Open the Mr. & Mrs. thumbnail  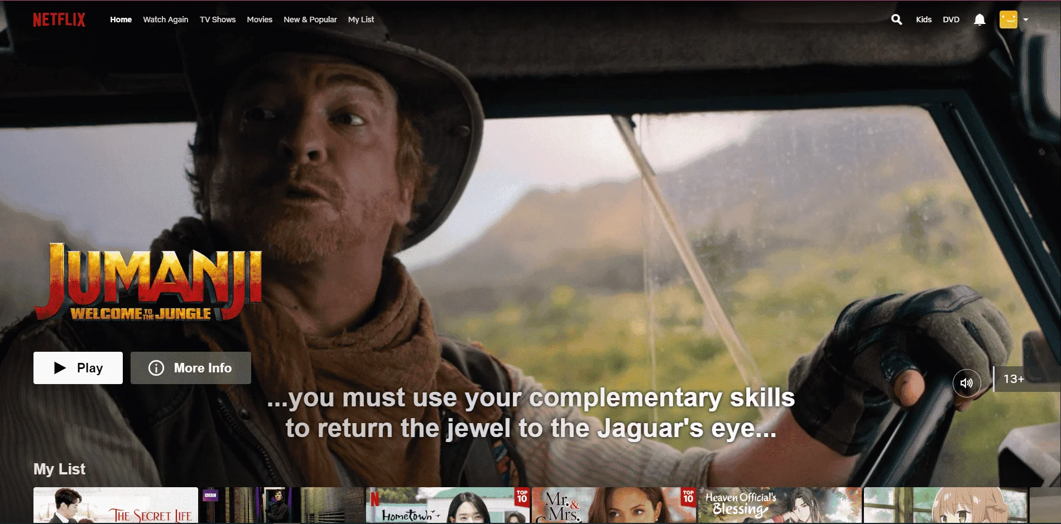pos(614,505)
